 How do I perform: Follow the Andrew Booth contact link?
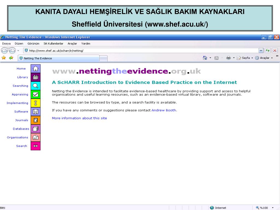(x=164, y=110)
